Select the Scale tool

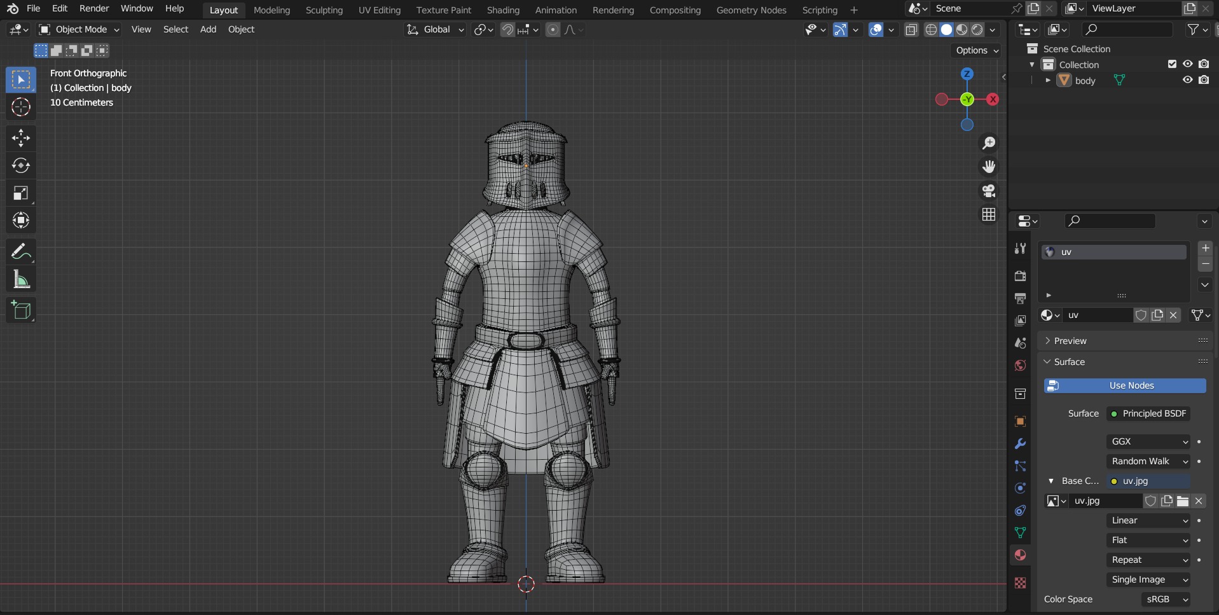(21, 193)
